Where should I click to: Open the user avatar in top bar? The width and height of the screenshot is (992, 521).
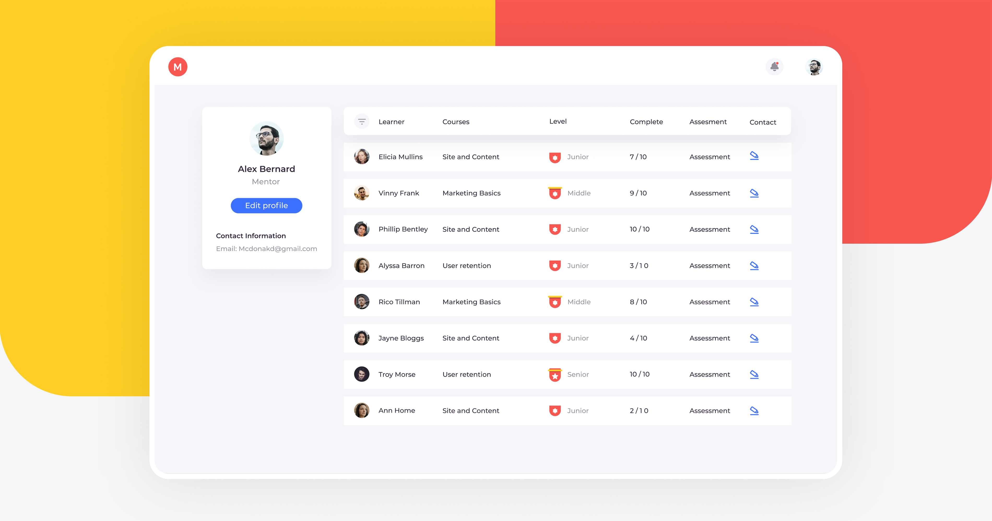tap(814, 67)
